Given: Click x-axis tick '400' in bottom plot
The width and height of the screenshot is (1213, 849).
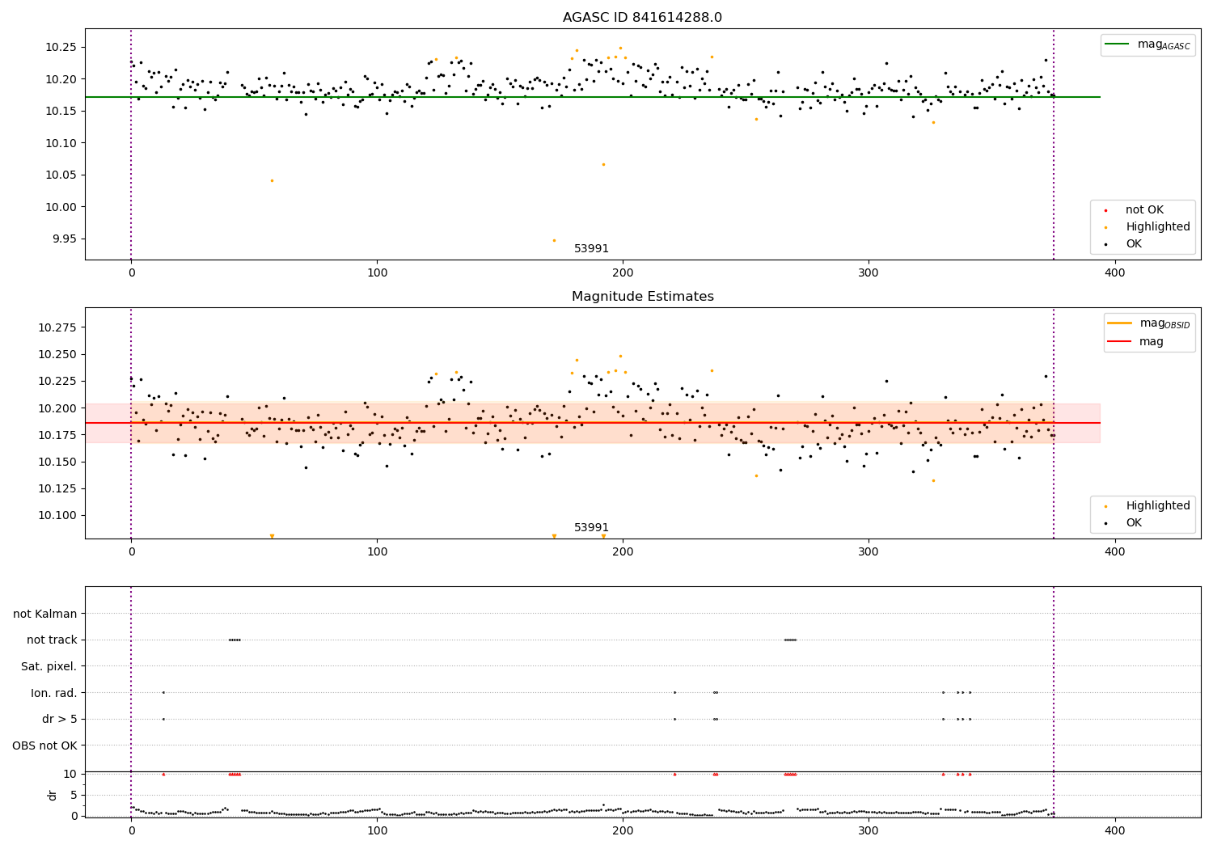Looking at the screenshot, I should tap(1114, 830).
